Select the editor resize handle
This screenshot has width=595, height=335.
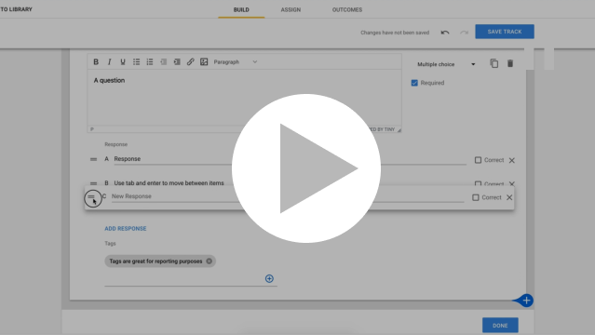point(399,129)
